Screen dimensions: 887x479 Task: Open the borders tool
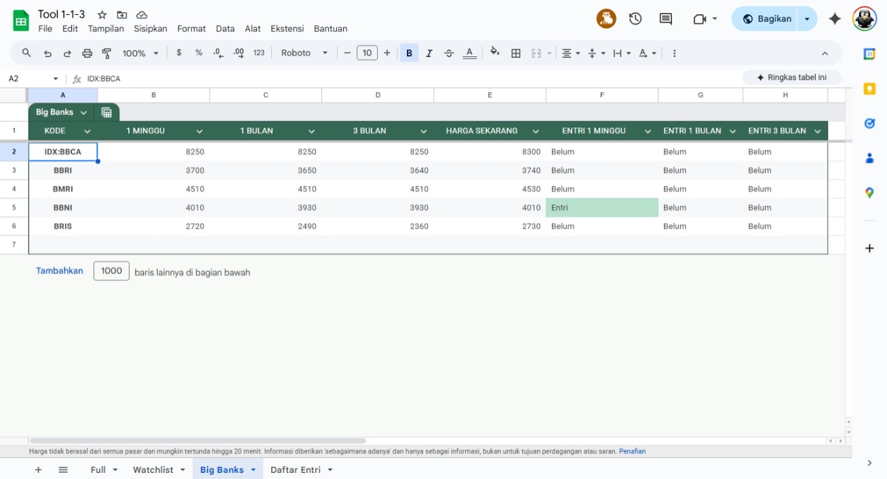click(x=516, y=53)
